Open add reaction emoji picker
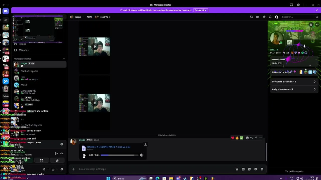The height and width of the screenshot is (180, 321). 247,138
